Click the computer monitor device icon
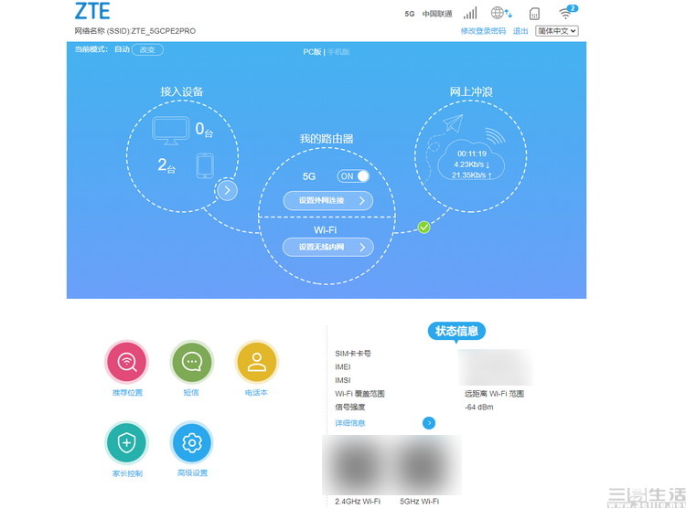 pos(170,130)
